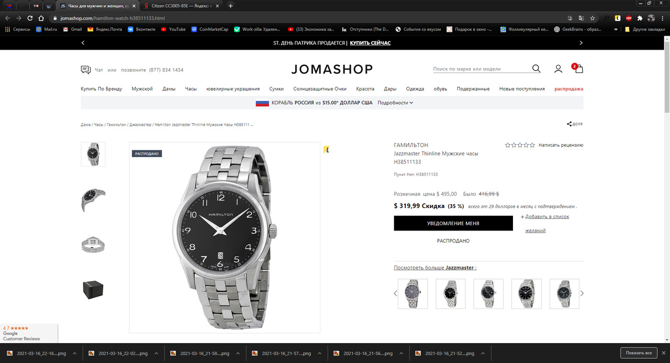Viewport: 670px width, 363px height.
Task: Go to next promo banner arrow
Action: pos(580,43)
